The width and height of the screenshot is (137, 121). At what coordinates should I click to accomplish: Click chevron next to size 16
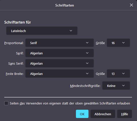[x=123, y=43]
